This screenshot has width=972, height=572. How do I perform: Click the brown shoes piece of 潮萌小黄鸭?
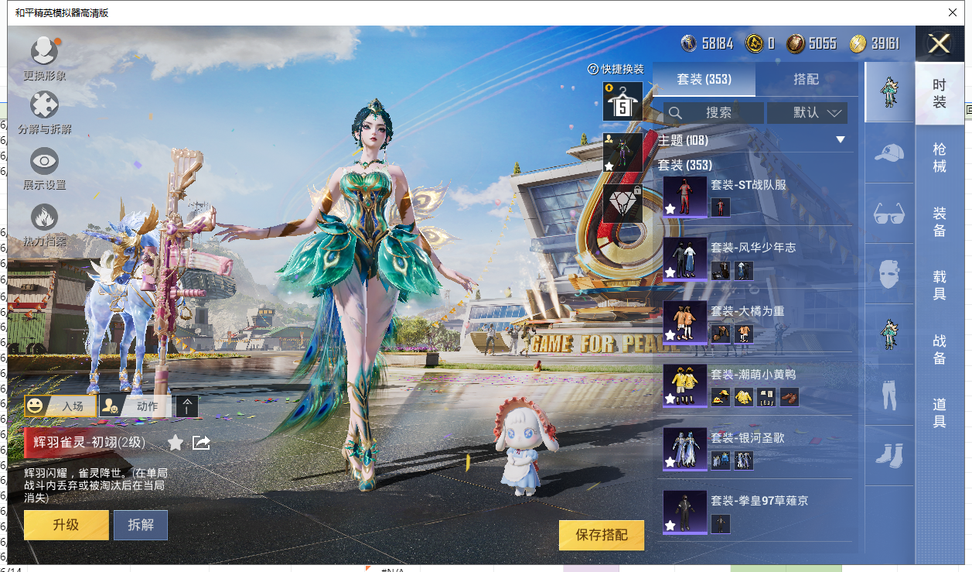(790, 397)
